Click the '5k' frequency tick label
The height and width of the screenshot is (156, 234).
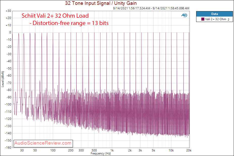pyautogui.click(x=153, y=150)
